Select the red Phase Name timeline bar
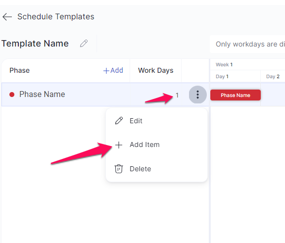This screenshot has width=285, height=243. 236,95
